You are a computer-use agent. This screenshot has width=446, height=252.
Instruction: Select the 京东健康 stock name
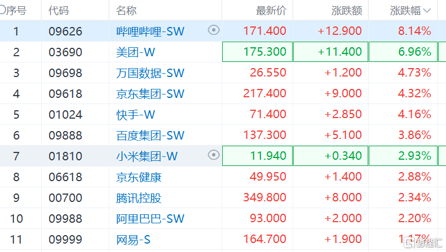139,177
